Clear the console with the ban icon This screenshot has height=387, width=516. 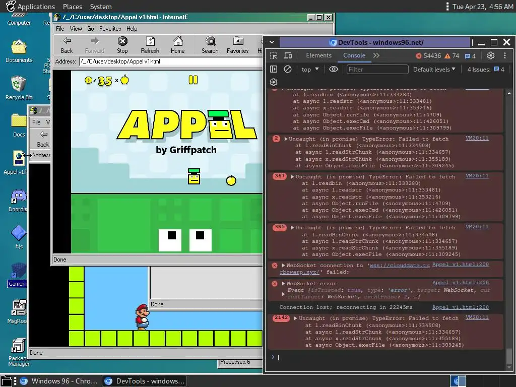288,69
